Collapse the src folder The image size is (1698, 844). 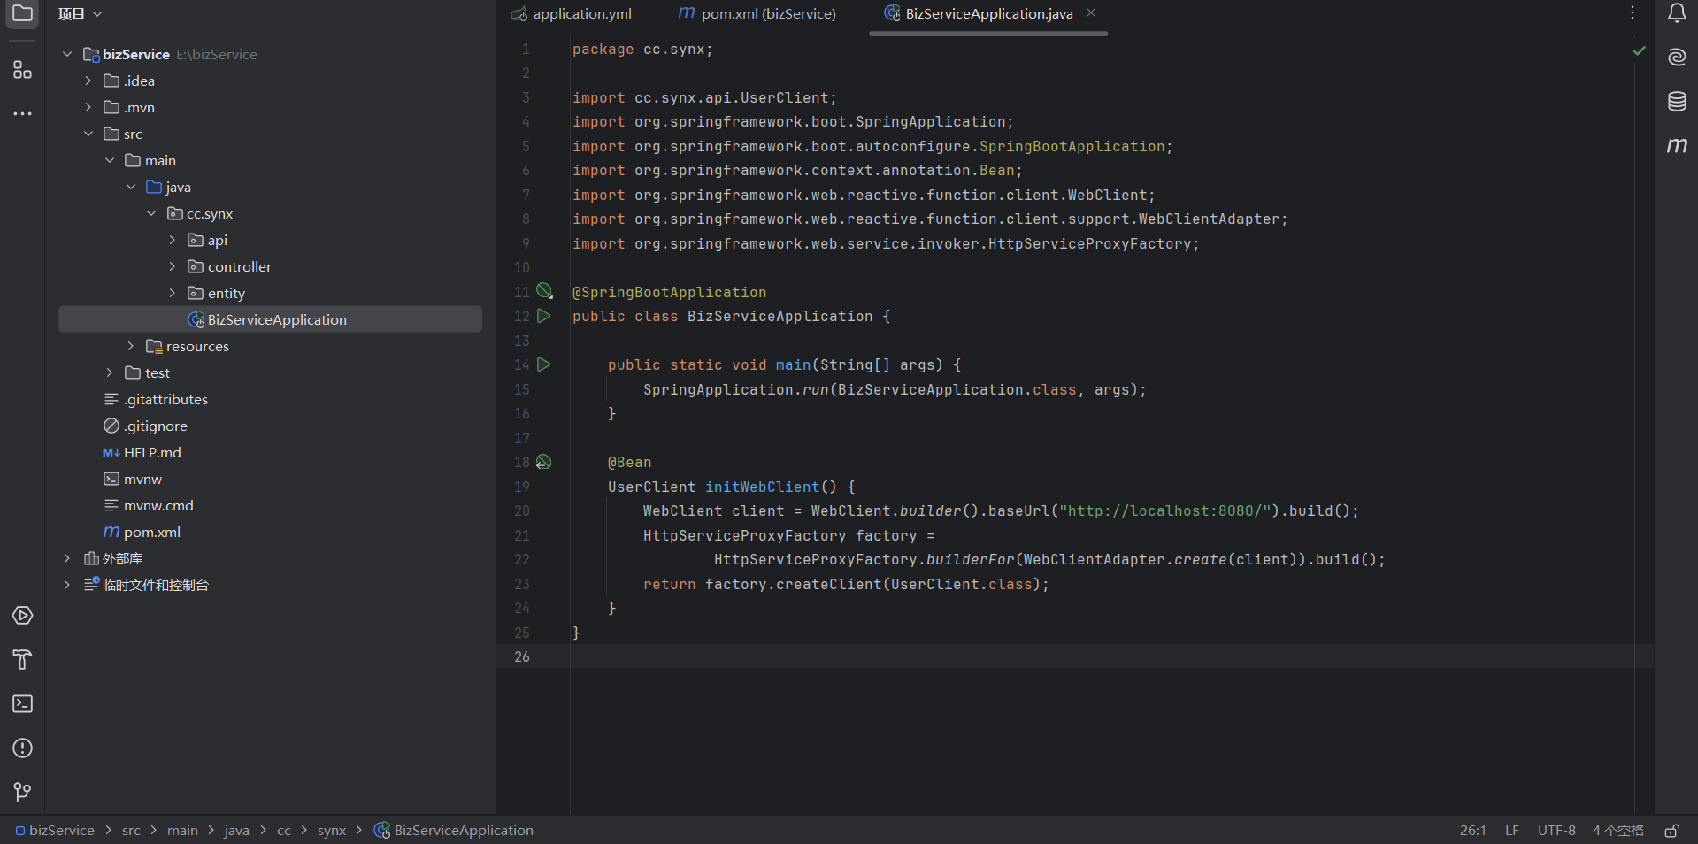[88, 134]
